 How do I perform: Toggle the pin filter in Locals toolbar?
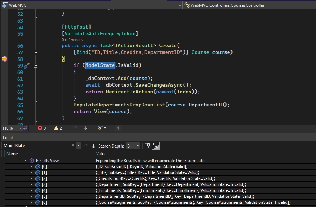click(x=148, y=146)
